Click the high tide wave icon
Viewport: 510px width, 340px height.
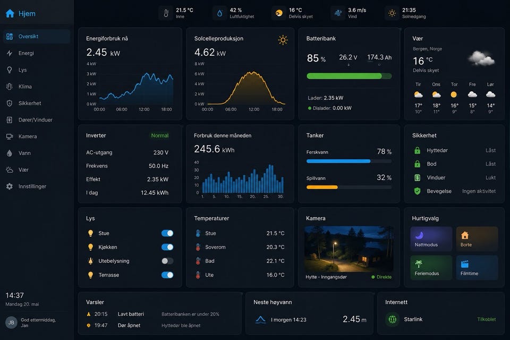pos(260,320)
